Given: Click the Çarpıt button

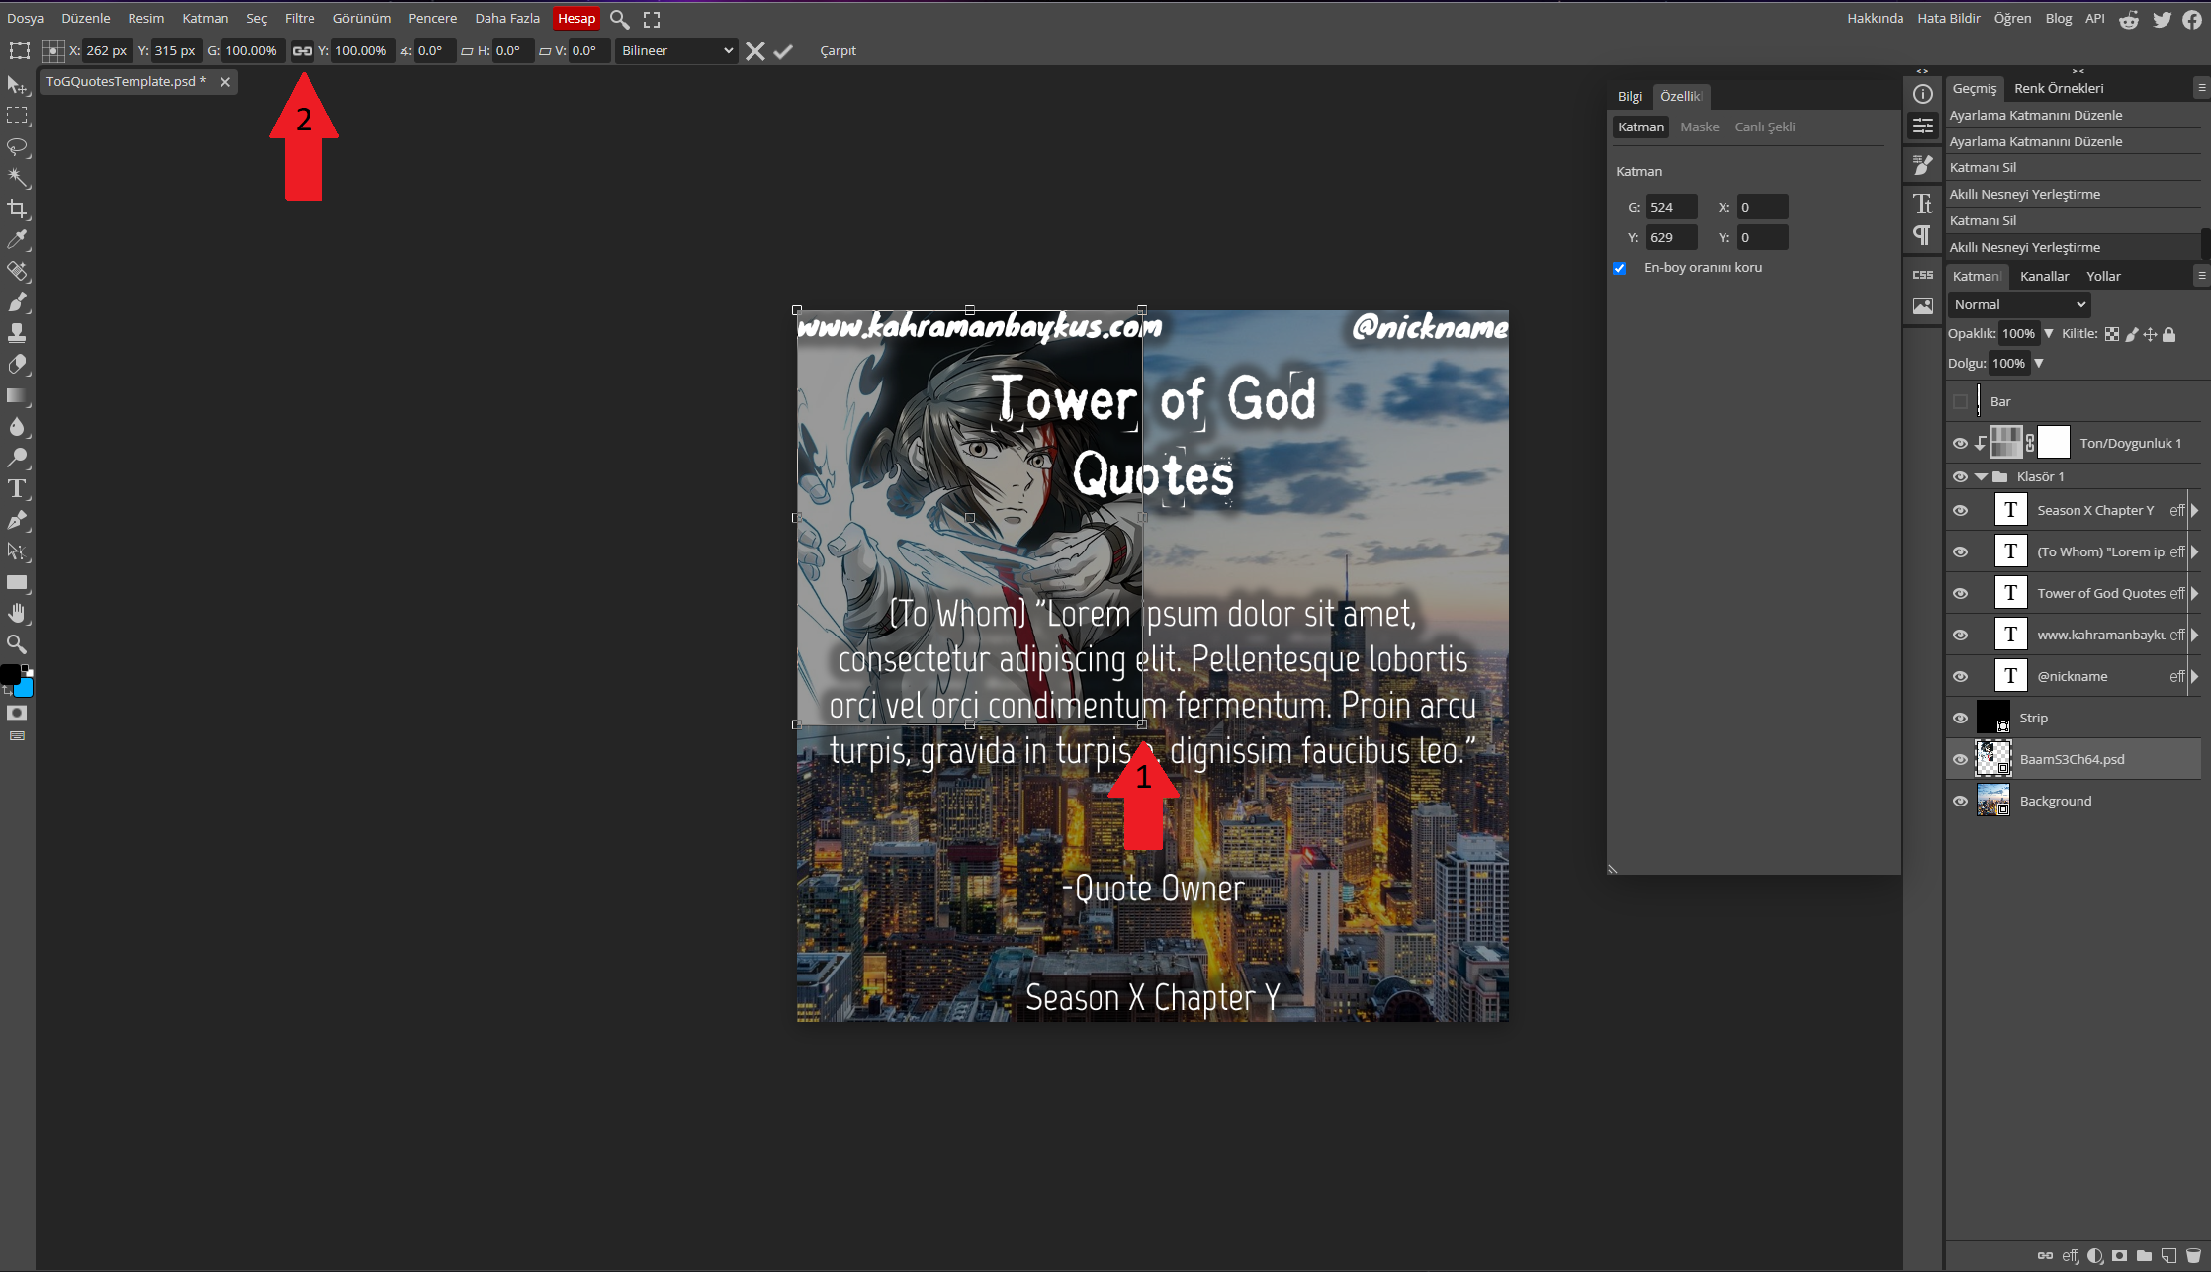Looking at the screenshot, I should click(838, 51).
